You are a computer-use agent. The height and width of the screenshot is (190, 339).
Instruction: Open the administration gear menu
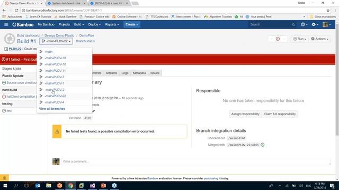tap(315, 25)
